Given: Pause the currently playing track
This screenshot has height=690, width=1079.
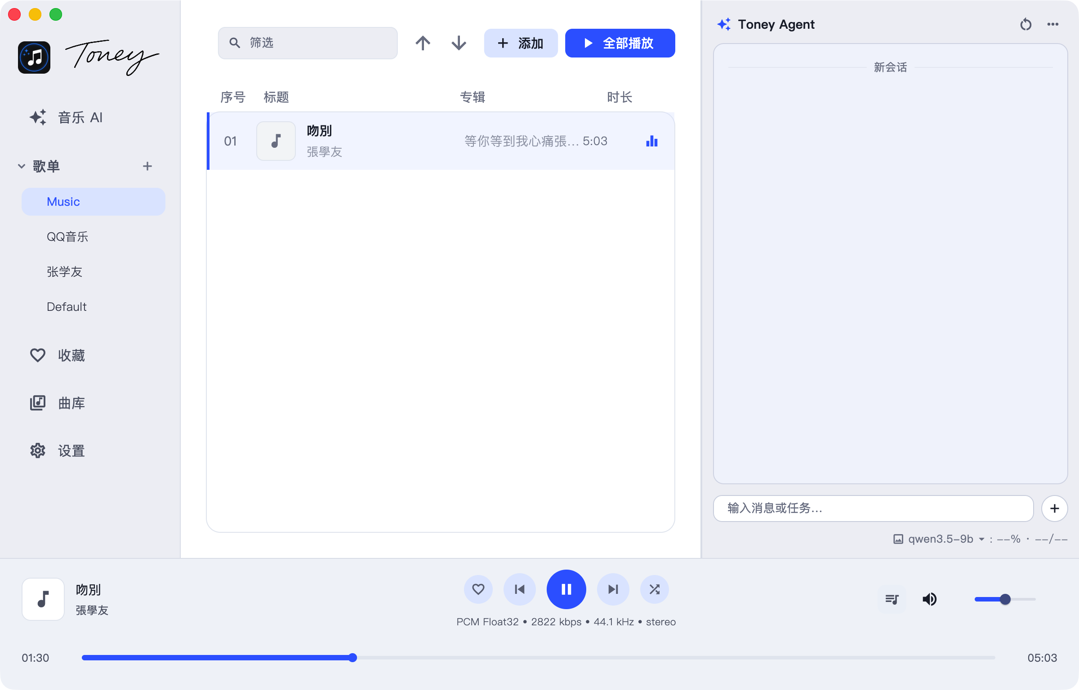Looking at the screenshot, I should (566, 589).
